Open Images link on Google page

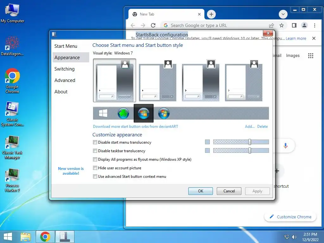click(293, 56)
